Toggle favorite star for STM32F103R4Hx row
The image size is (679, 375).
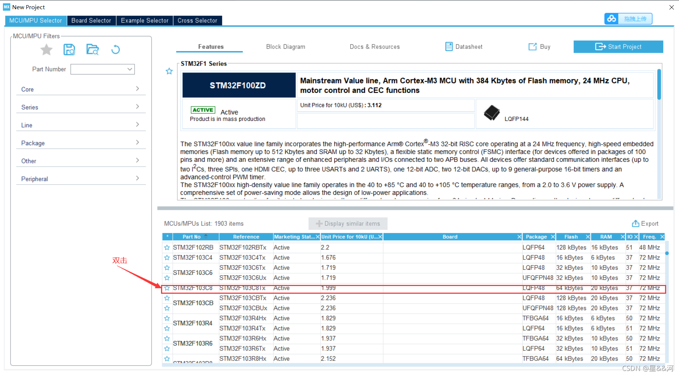167,318
